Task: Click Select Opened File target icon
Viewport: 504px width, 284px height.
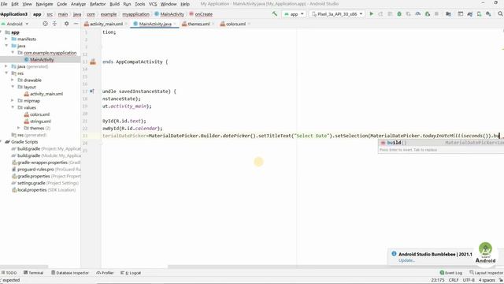Action: (x=45, y=24)
